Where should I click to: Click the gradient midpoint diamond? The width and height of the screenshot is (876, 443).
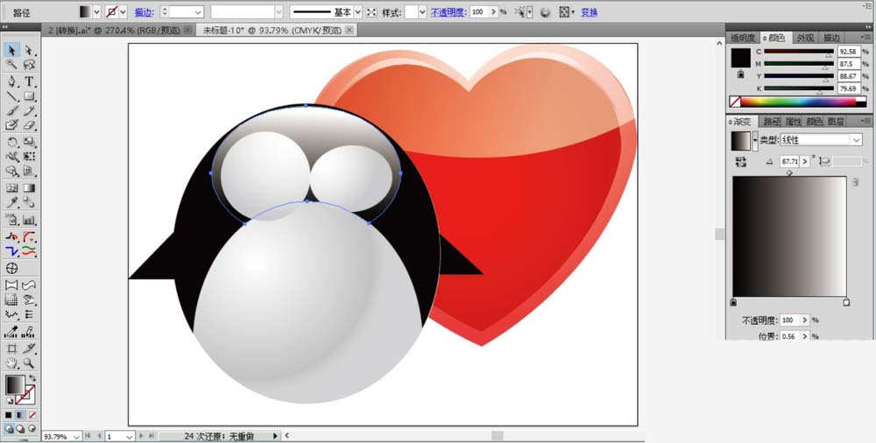pos(789,173)
